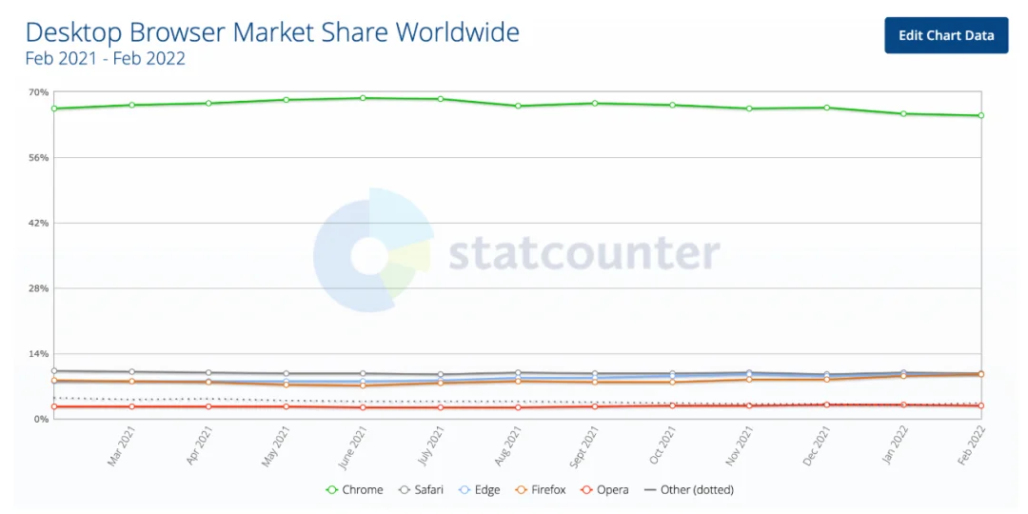Toggle the Chrome series in legend
Viewport: 1028px width, 514px height.
tap(354, 490)
